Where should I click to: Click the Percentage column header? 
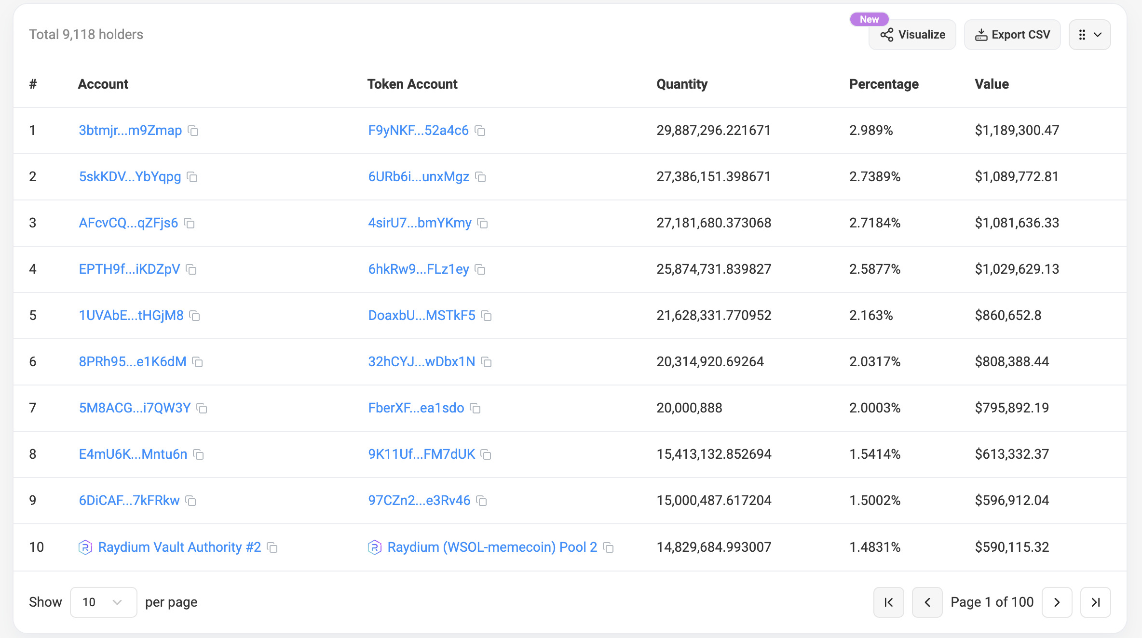click(x=884, y=84)
